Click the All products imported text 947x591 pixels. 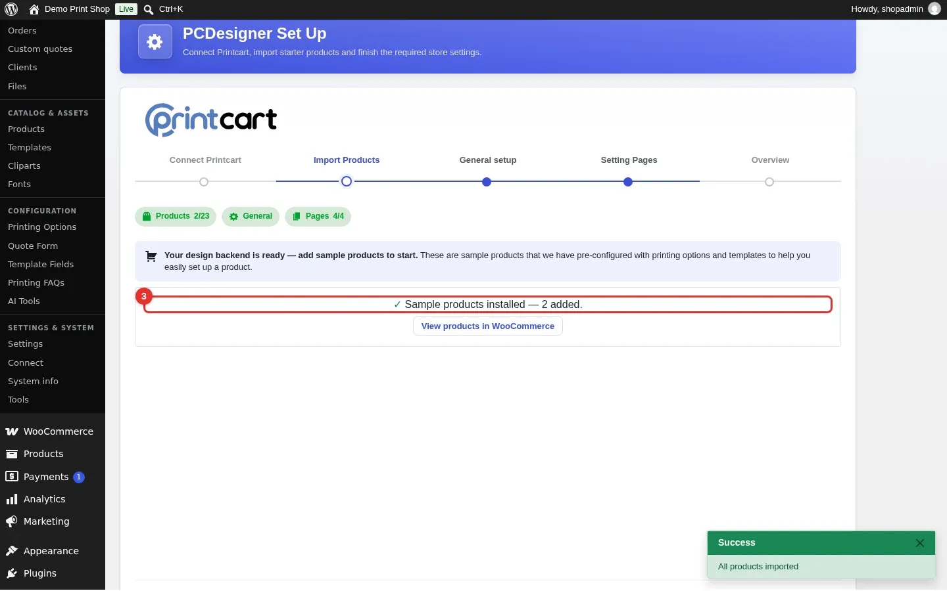pyautogui.click(x=758, y=567)
